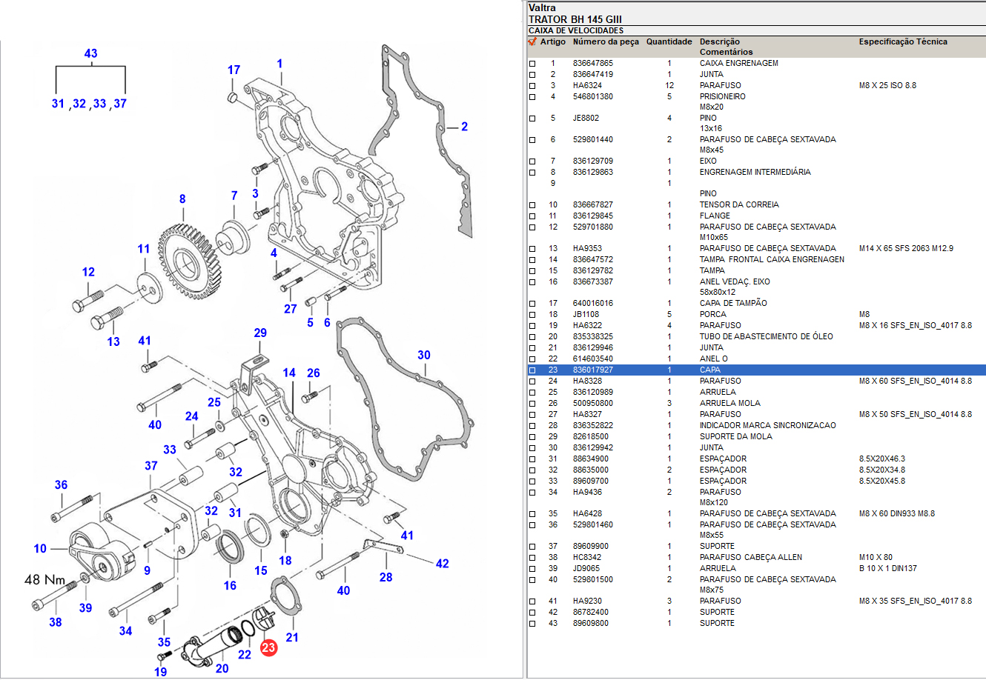Select the highlighted red 23 callout marker
Image resolution: width=986 pixels, height=680 pixels.
coord(268,648)
